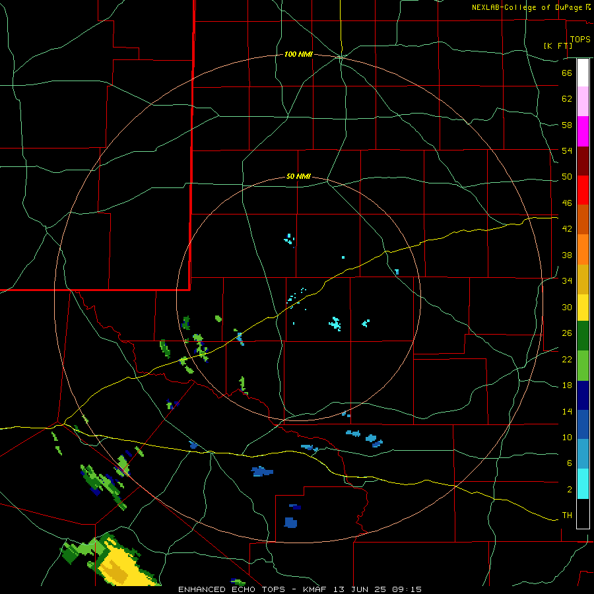Pick the magenta legend swatch
The width and height of the screenshot is (594, 594).
[583, 131]
